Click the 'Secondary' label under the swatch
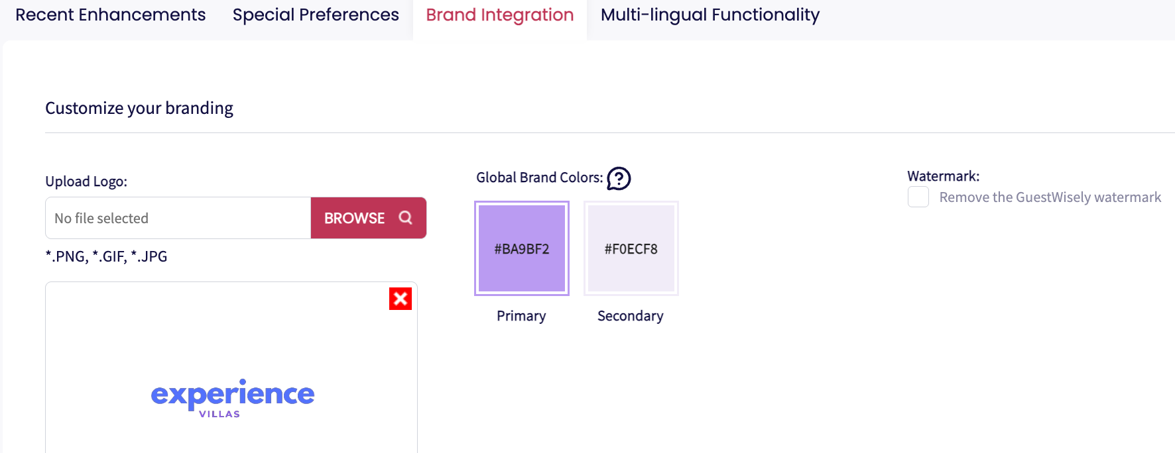Screen dimensions: 1175x453 click(x=630, y=316)
